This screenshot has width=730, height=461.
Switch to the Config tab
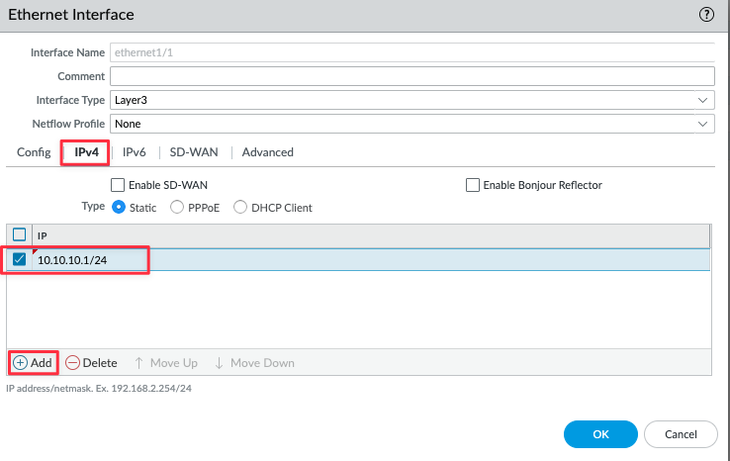pos(34,152)
